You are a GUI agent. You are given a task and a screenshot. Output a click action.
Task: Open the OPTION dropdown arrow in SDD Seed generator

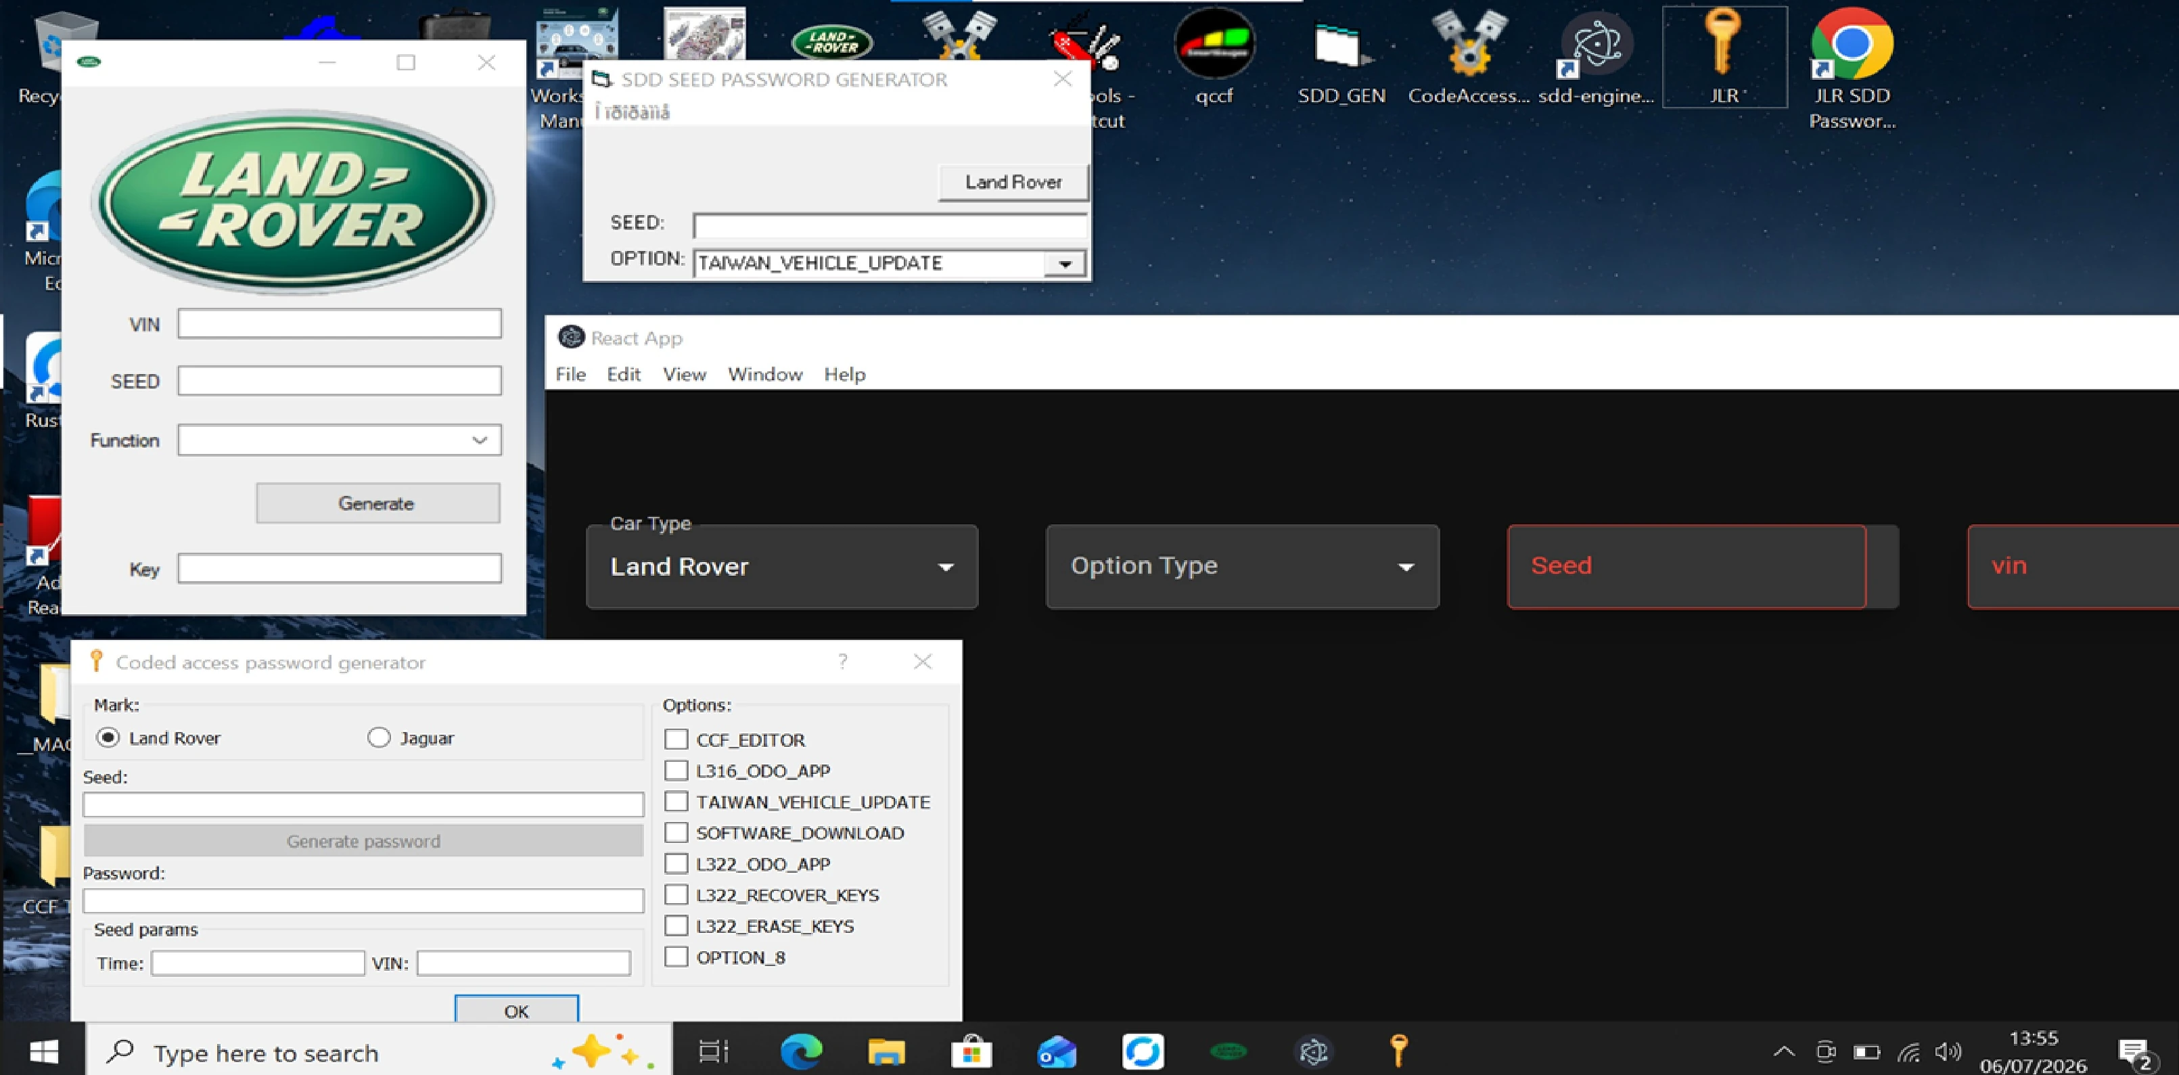coord(1064,264)
